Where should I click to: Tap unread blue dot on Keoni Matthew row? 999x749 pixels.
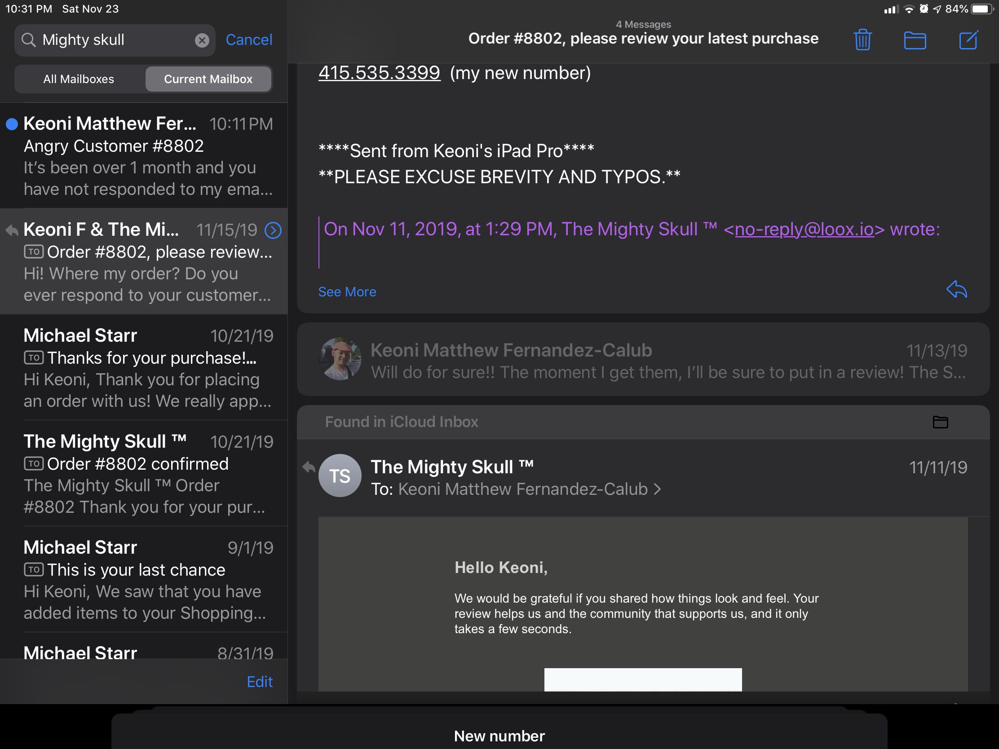click(12, 123)
